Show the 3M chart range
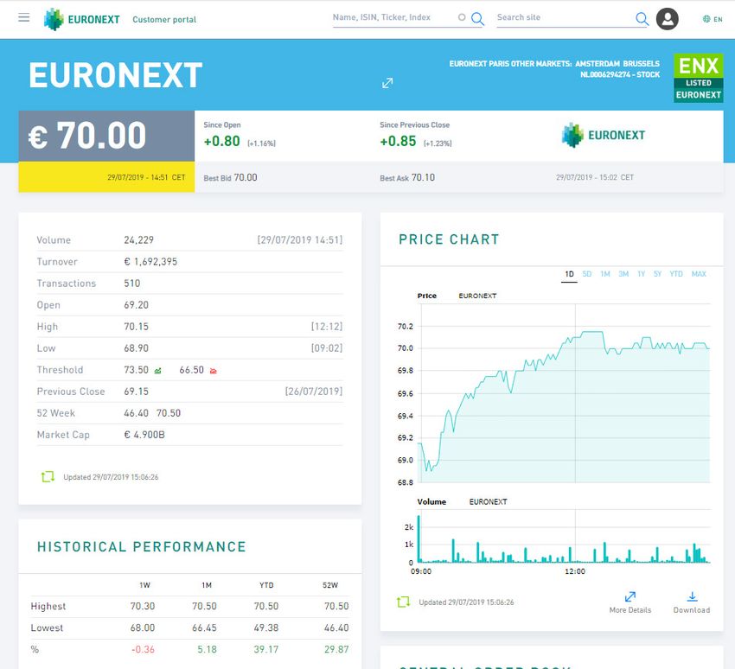Image resolution: width=735 pixels, height=669 pixels. point(623,274)
